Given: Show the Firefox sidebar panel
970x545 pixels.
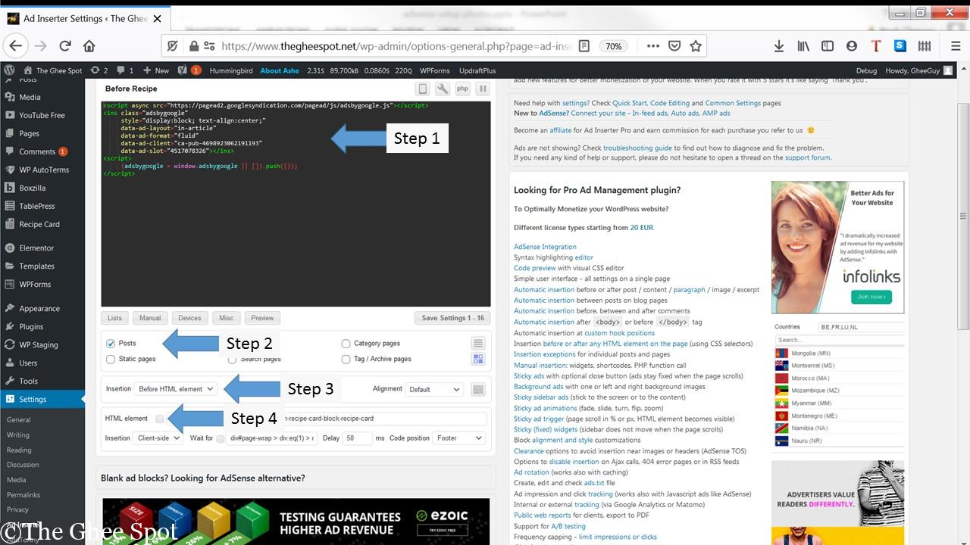Looking at the screenshot, I should pos(828,46).
